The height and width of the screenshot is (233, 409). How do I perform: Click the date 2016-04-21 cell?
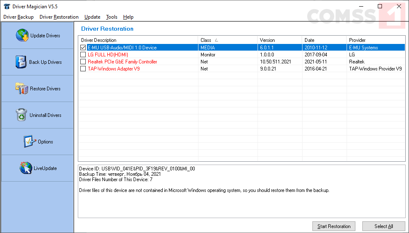point(316,69)
